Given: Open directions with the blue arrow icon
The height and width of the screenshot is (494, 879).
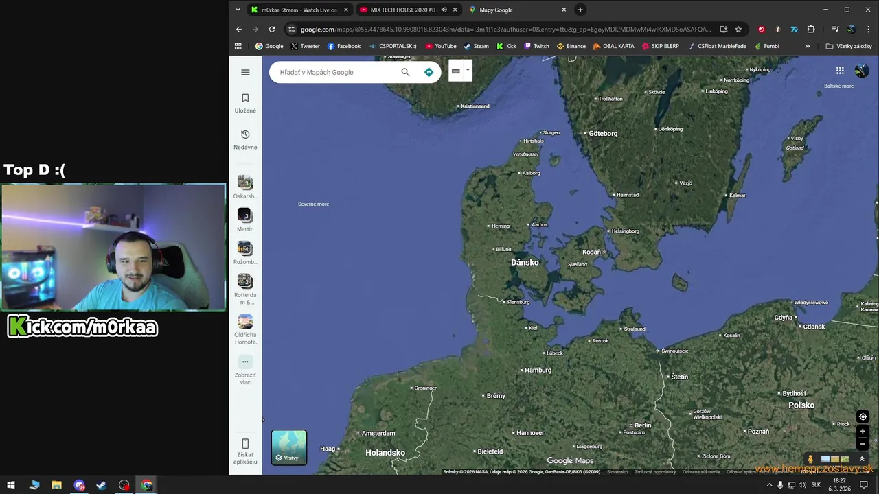Looking at the screenshot, I should coord(429,72).
